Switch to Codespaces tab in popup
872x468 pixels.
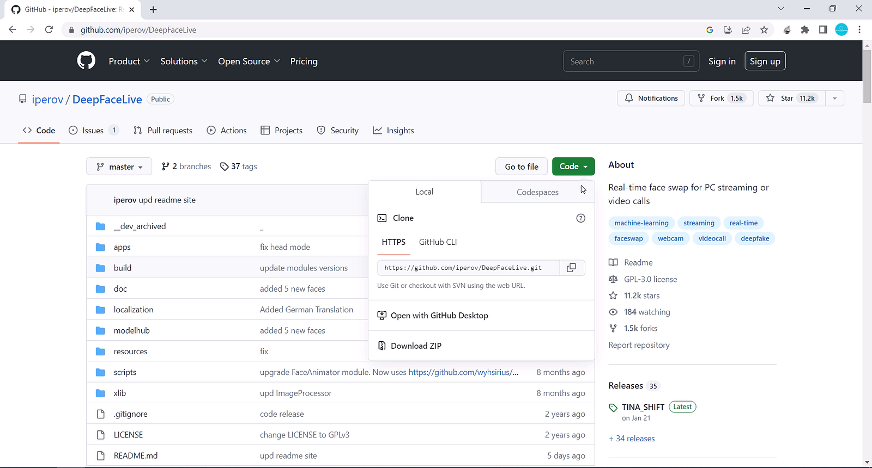pos(537,192)
